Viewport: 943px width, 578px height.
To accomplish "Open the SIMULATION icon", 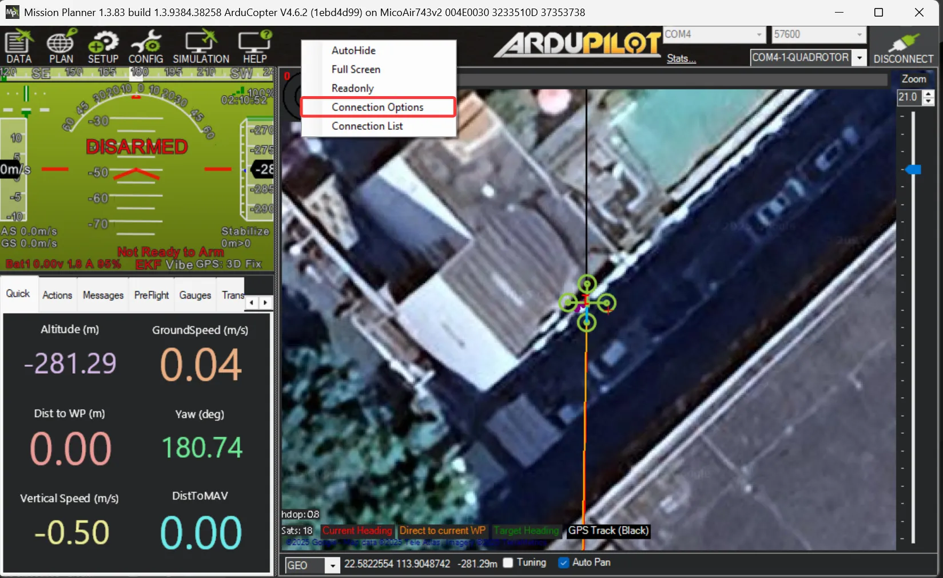I will [201, 47].
